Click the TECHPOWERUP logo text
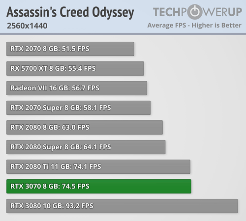The image size is (246, 221). click(197, 12)
